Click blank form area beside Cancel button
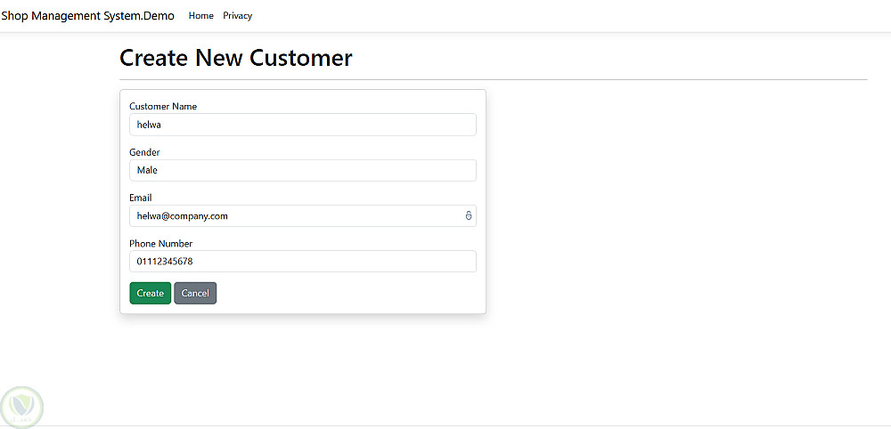Viewport: 891px width, 429px height. pyautogui.click(x=347, y=293)
